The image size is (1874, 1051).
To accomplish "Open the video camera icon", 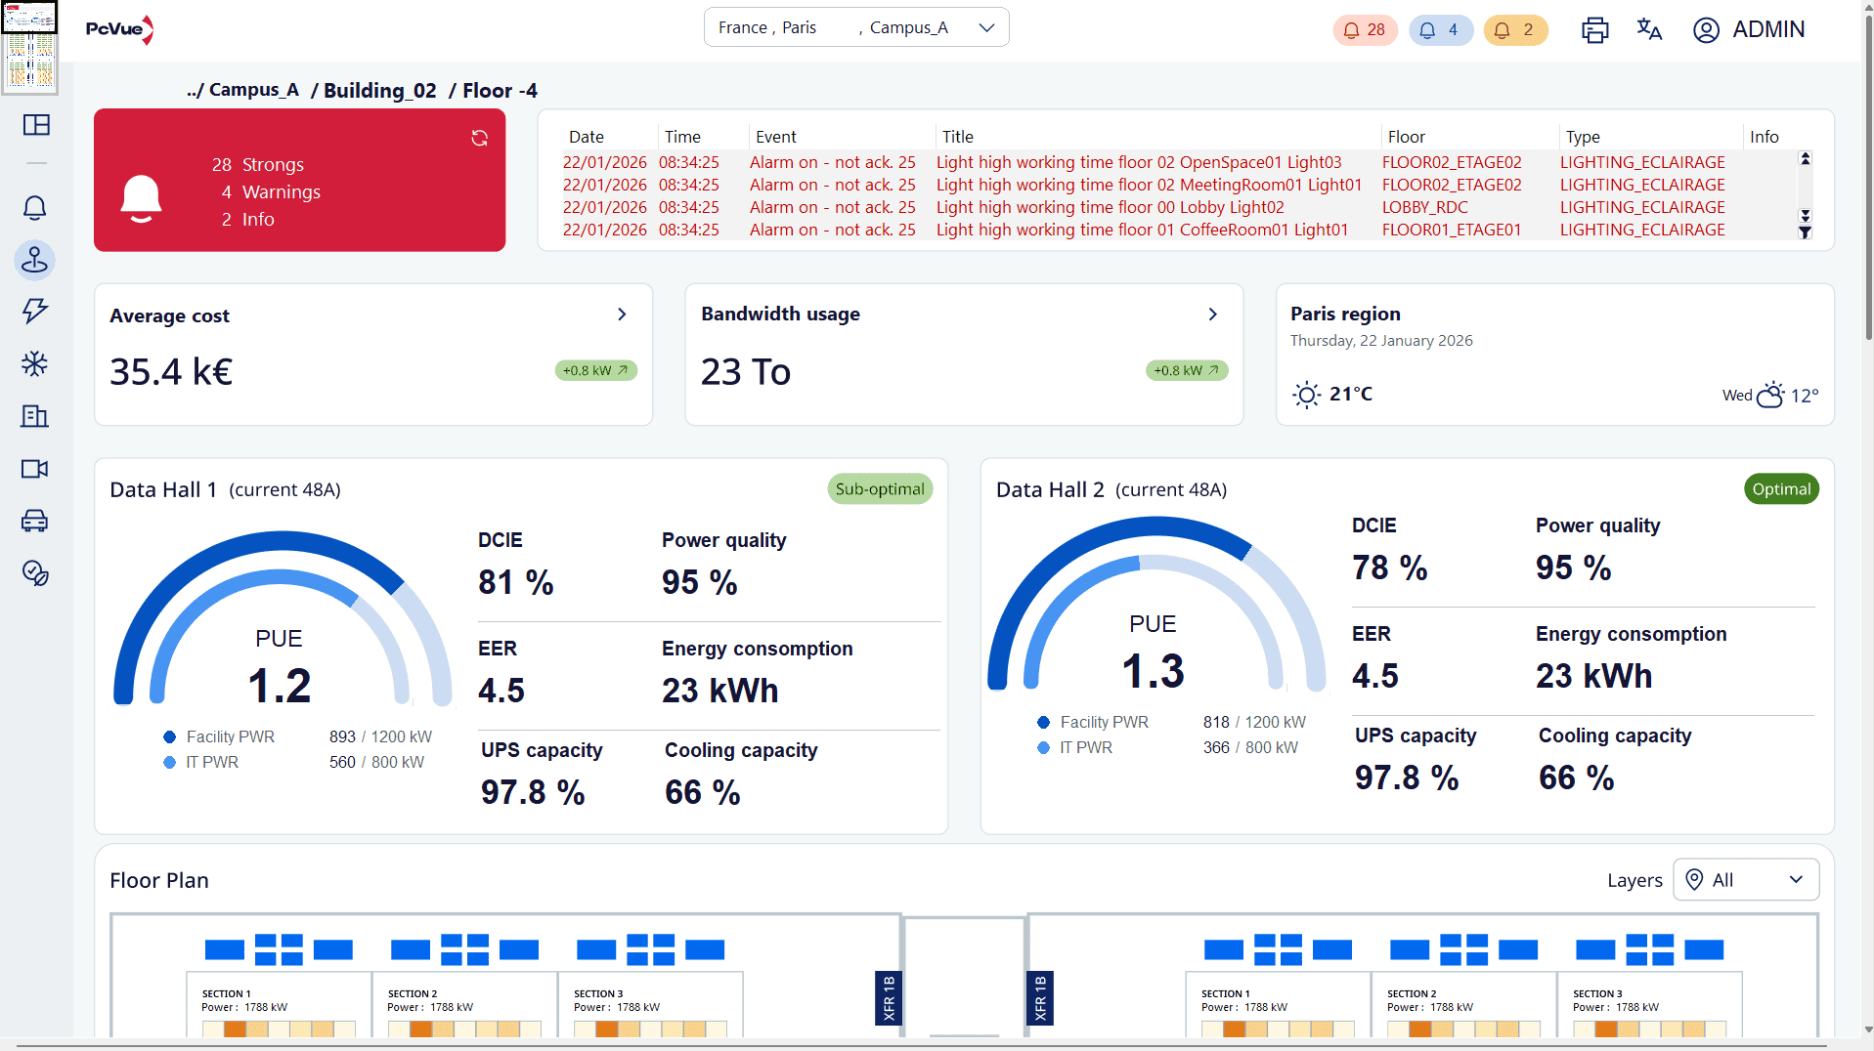I will point(35,469).
